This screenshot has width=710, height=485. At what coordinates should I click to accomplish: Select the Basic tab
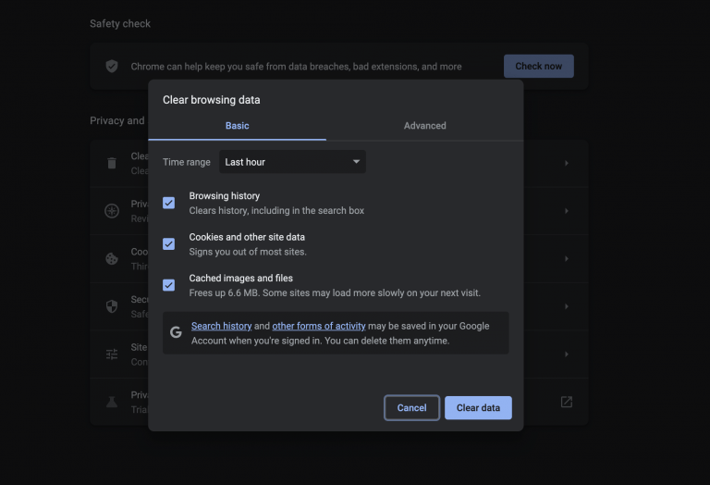(237, 126)
